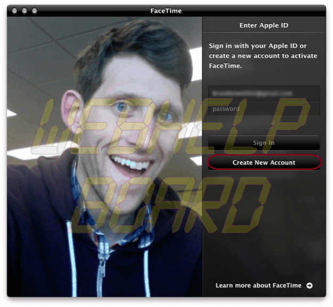Click the 'Enter Apple ID' heading text
The height and width of the screenshot is (307, 333).
[x=264, y=25]
